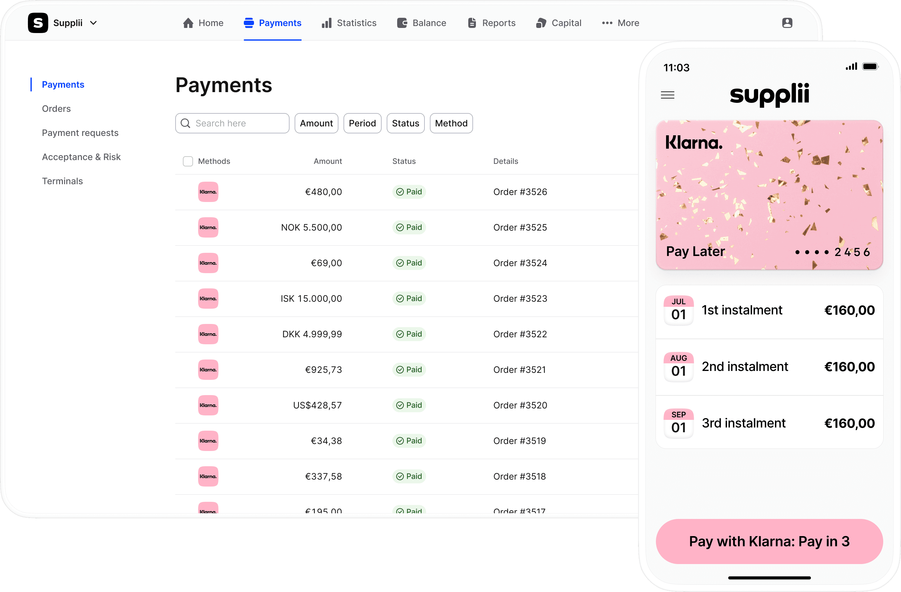This screenshot has width=901, height=592.
Task: Select the 3rd instalment row
Action: coord(769,423)
